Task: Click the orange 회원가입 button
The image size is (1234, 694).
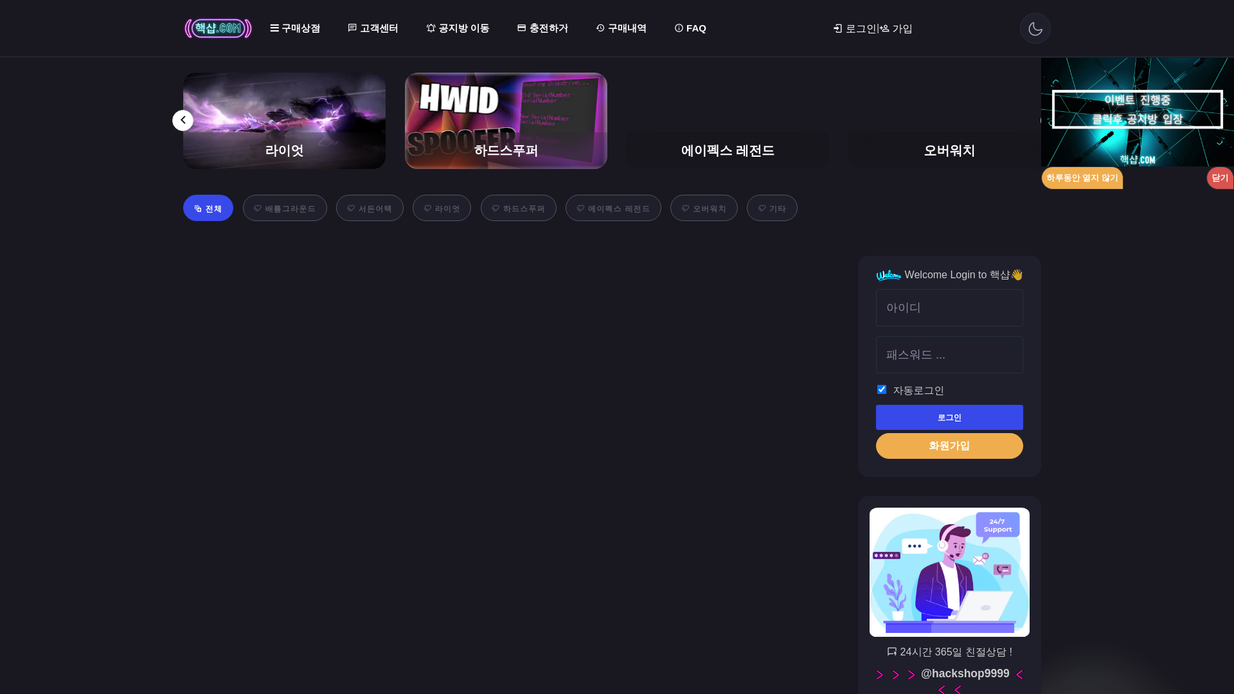Action: (949, 446)
